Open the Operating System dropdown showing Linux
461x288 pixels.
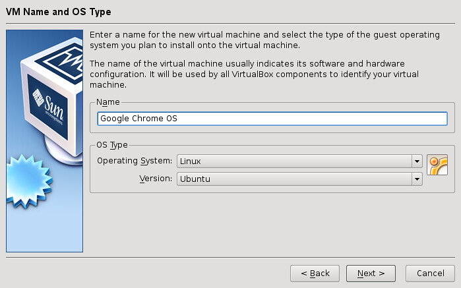(x=299, y=161)
